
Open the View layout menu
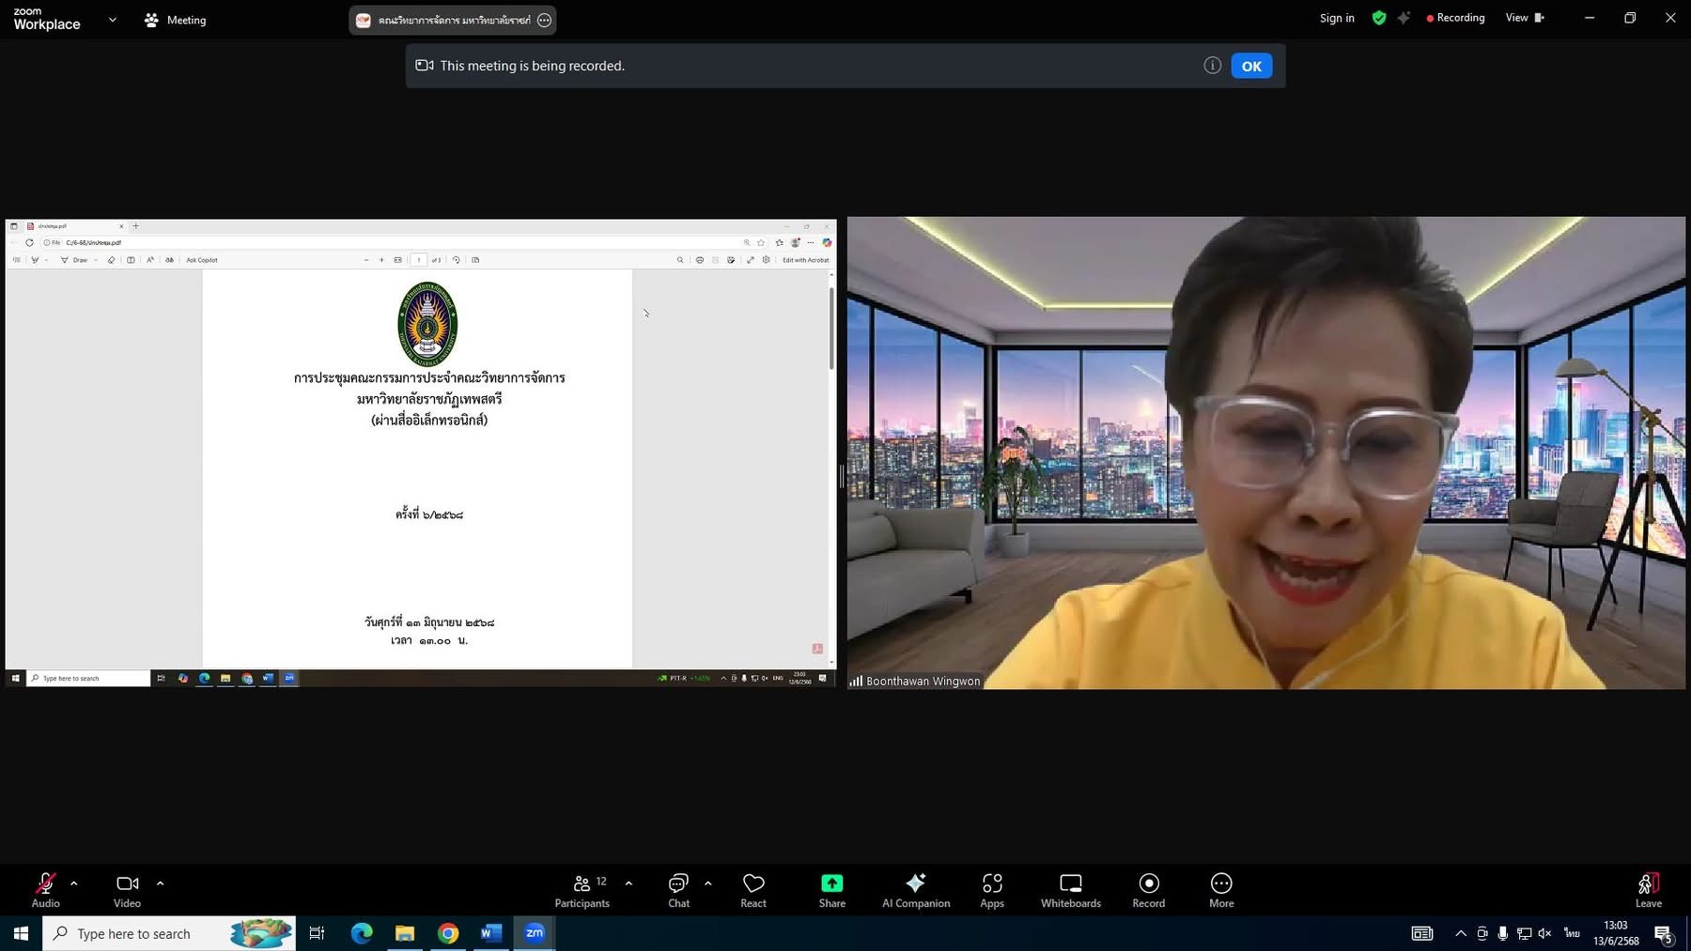point(1524,18)
